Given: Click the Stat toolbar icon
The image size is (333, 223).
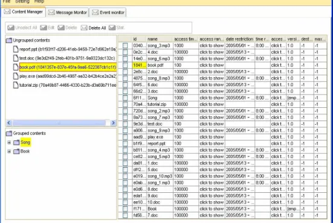Looking at the screenshot, I should (x=112, y=28).
